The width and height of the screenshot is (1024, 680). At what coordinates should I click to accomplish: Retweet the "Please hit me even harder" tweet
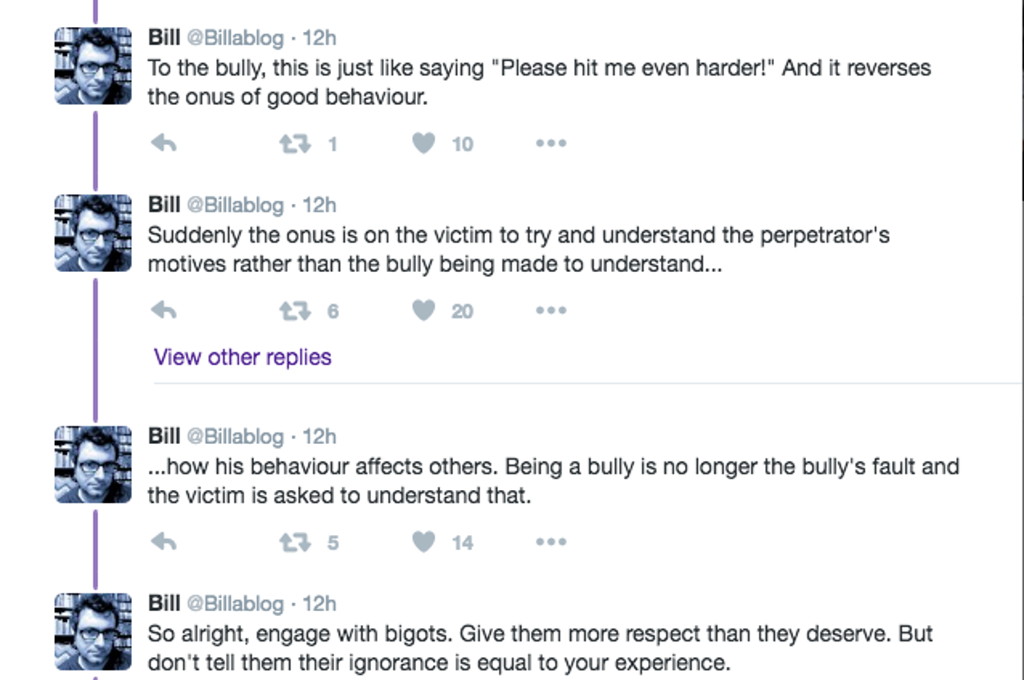click(295, 144)
